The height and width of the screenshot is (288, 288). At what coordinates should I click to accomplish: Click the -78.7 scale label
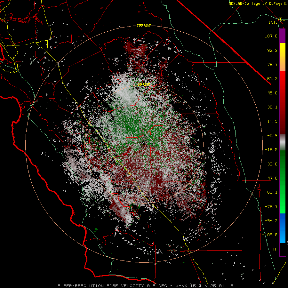coord(271,207)
